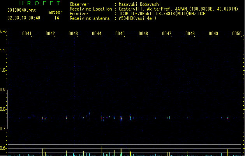Click the 0.8 kHz axis label
This screenshot has width=245, height=156.
pos(3,109)
